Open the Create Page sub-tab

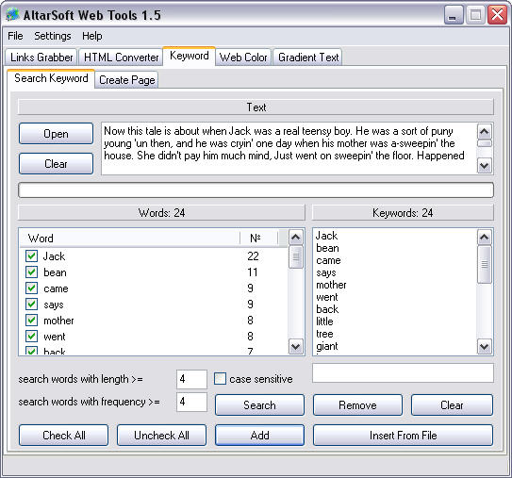click(126, 80)
